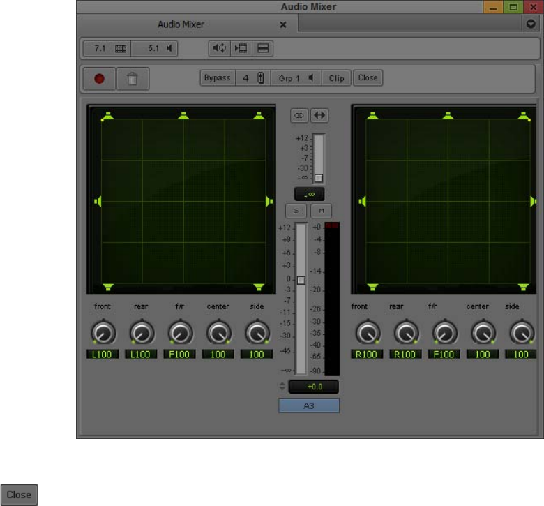Click left panner front knob
Screen dimensions: 544x506
click(x=103, y=333)
